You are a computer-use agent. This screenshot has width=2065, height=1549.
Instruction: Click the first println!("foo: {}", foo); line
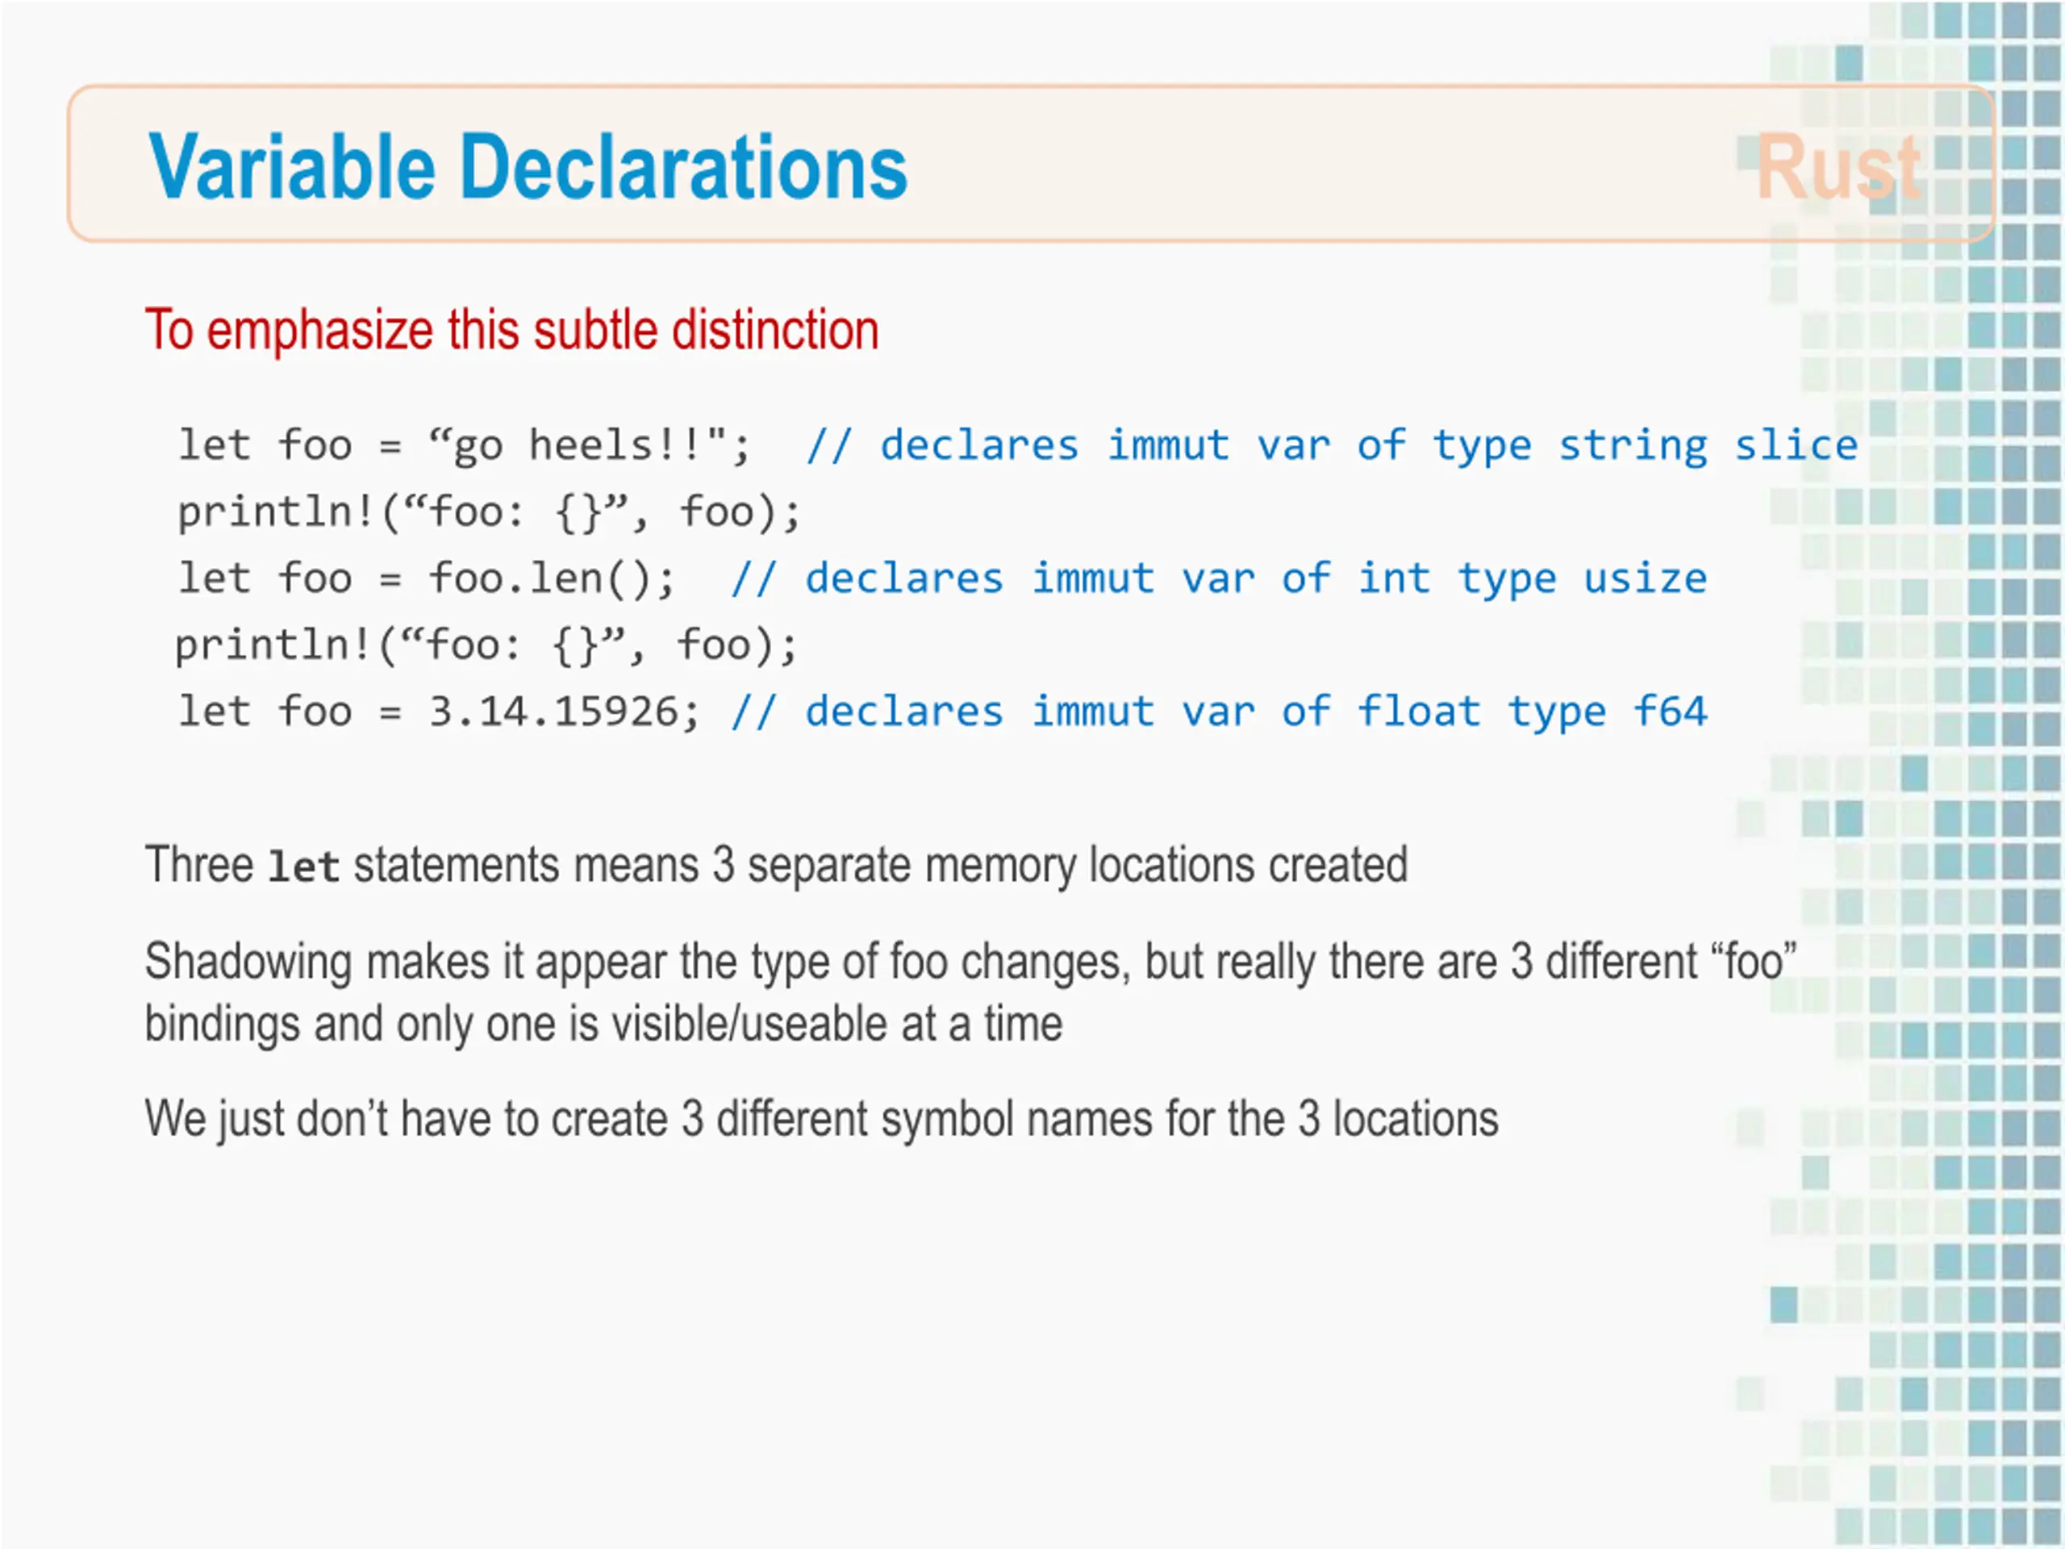[489, 512]
